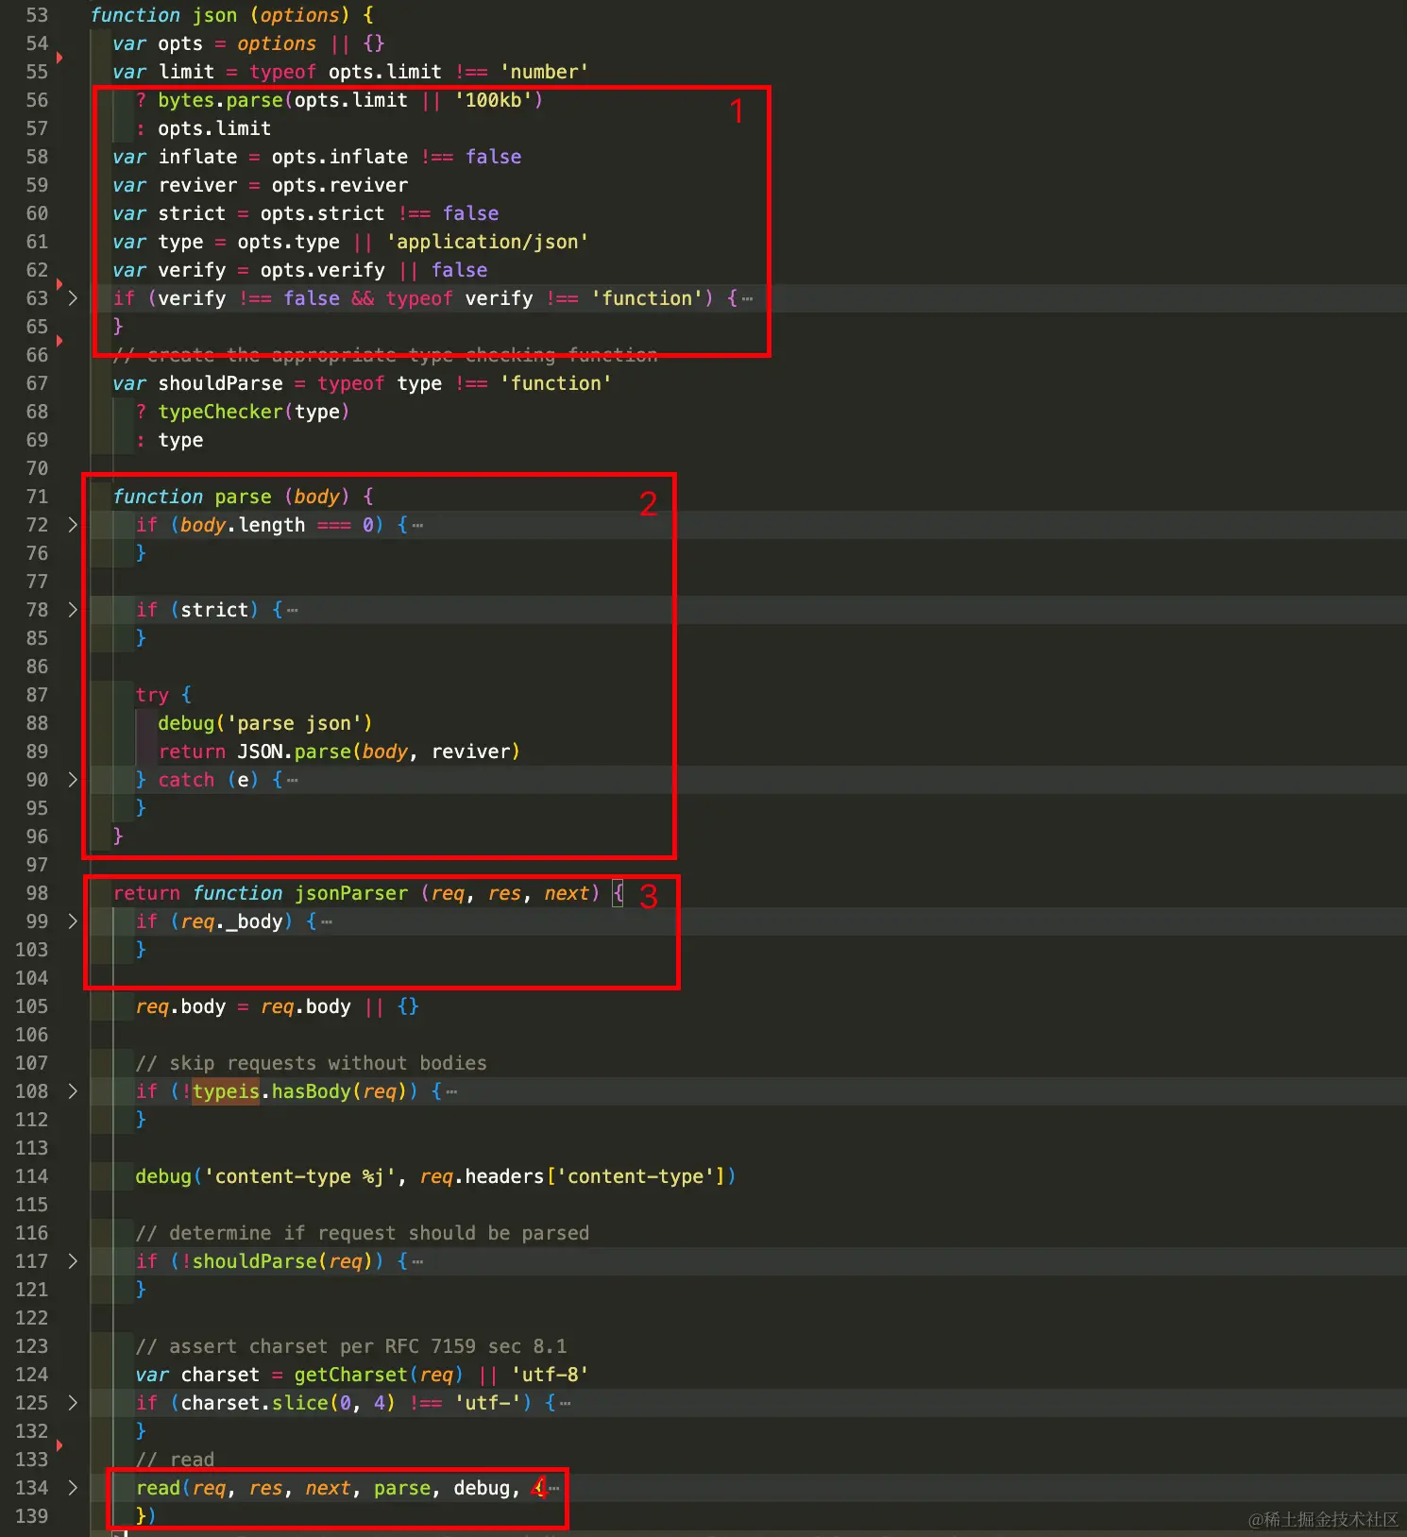Expand the folded read call at line 134
The width and height of the screenshot is (1407, 1537).
[73, 1488]
